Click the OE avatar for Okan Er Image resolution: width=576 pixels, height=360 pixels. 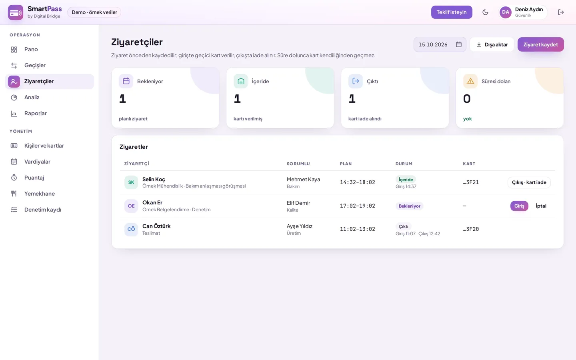tap(131, 206)
